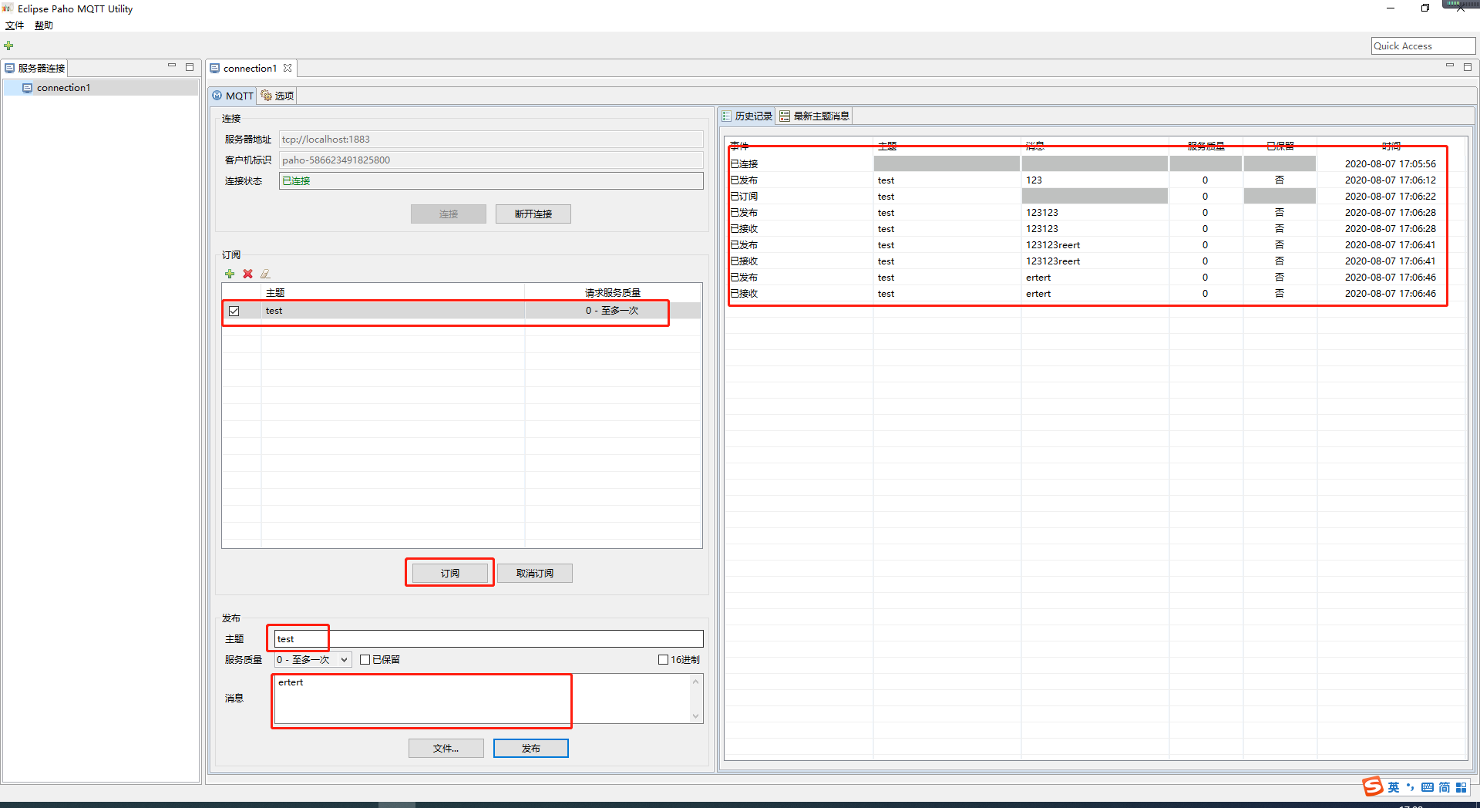Click the eraser icon in the subscription toolbar
The image size is (1480, 808).
tap(265, 274)
